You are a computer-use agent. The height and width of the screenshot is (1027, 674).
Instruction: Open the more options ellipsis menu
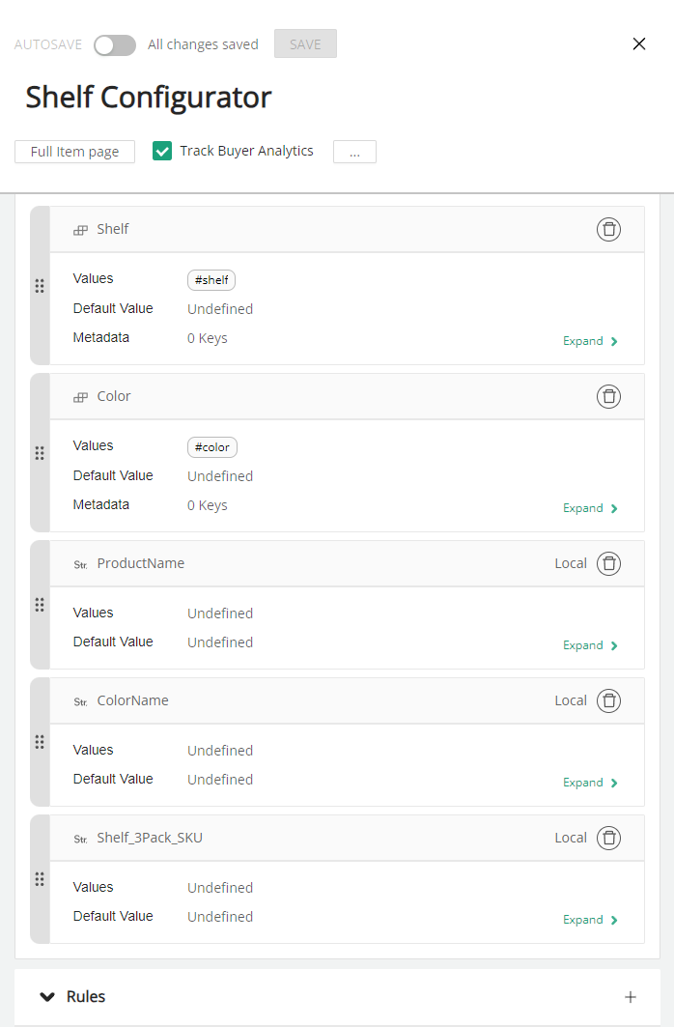tap(354, 152)
